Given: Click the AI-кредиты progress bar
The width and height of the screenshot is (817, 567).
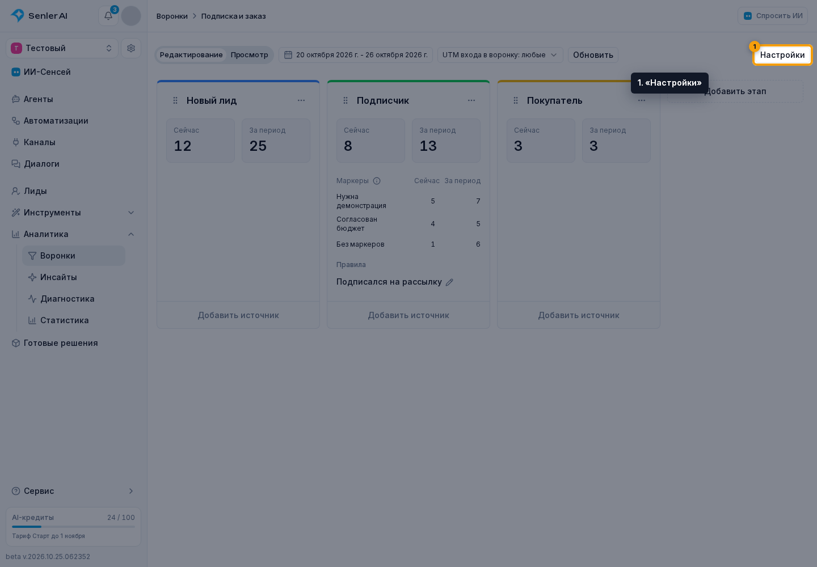Looking at the screenshot, I should (x=74, y=527).
